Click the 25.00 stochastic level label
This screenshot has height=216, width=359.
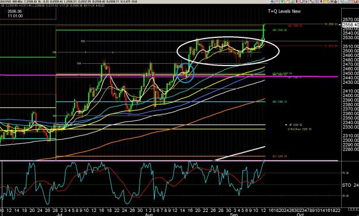[x=345, y=196]
